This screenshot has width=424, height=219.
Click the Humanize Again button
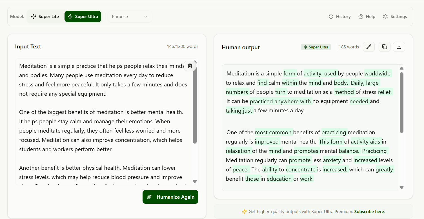[x=170, y=197]
